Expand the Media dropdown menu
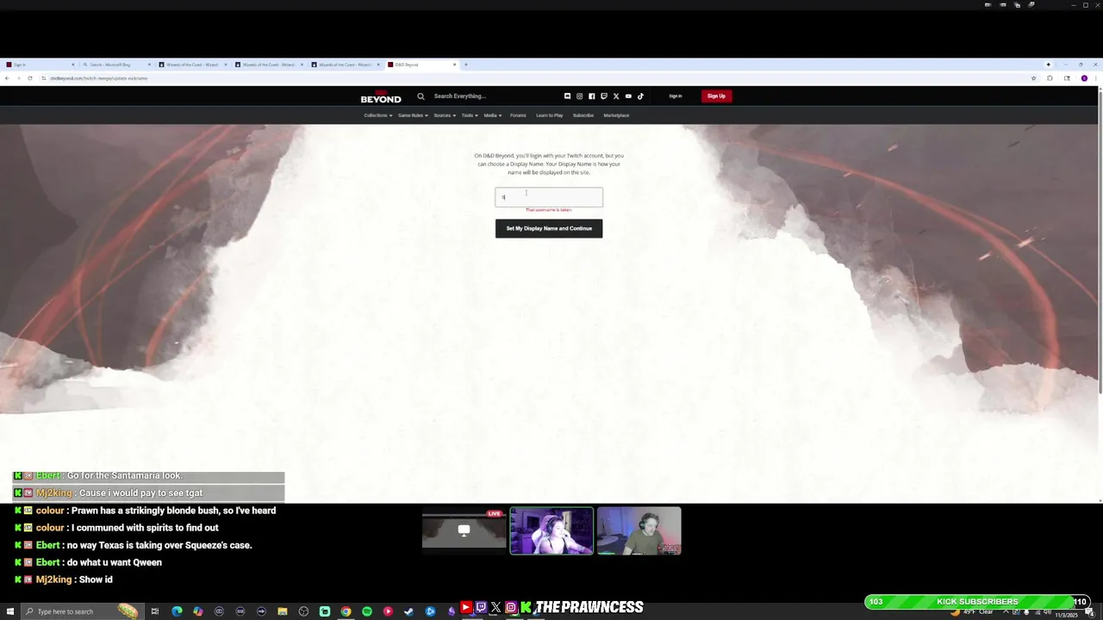1103x620 pixels. pyautogui.click(x=492, y=115)
